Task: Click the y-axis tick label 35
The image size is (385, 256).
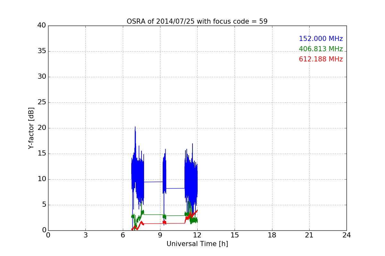Action: click(42, 51)
